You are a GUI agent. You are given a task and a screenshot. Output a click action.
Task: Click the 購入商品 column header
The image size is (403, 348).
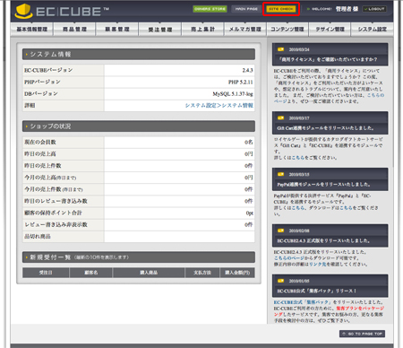pyautogui.click(x=149, y=273)
